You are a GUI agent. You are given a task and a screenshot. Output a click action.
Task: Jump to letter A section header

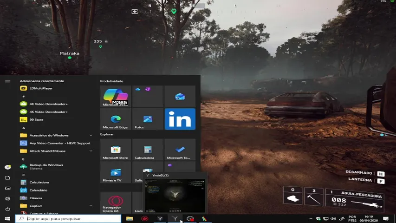click(24, 128)
